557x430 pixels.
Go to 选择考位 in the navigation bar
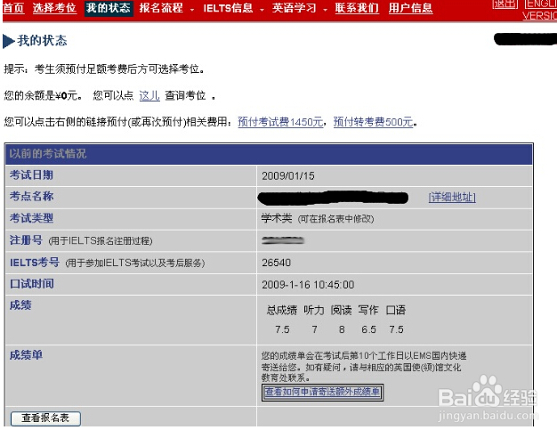(x=54, y=8)
